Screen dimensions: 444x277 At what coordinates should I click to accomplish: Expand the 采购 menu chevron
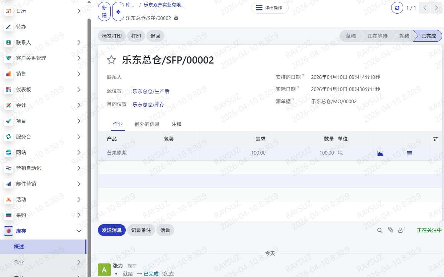click(x=79, y=215)
